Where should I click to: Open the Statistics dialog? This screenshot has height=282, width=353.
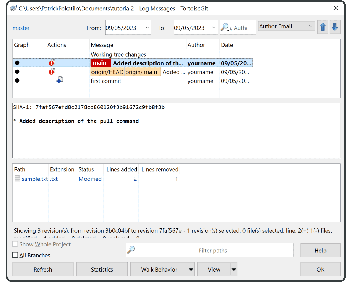click(x=102, y=269)
